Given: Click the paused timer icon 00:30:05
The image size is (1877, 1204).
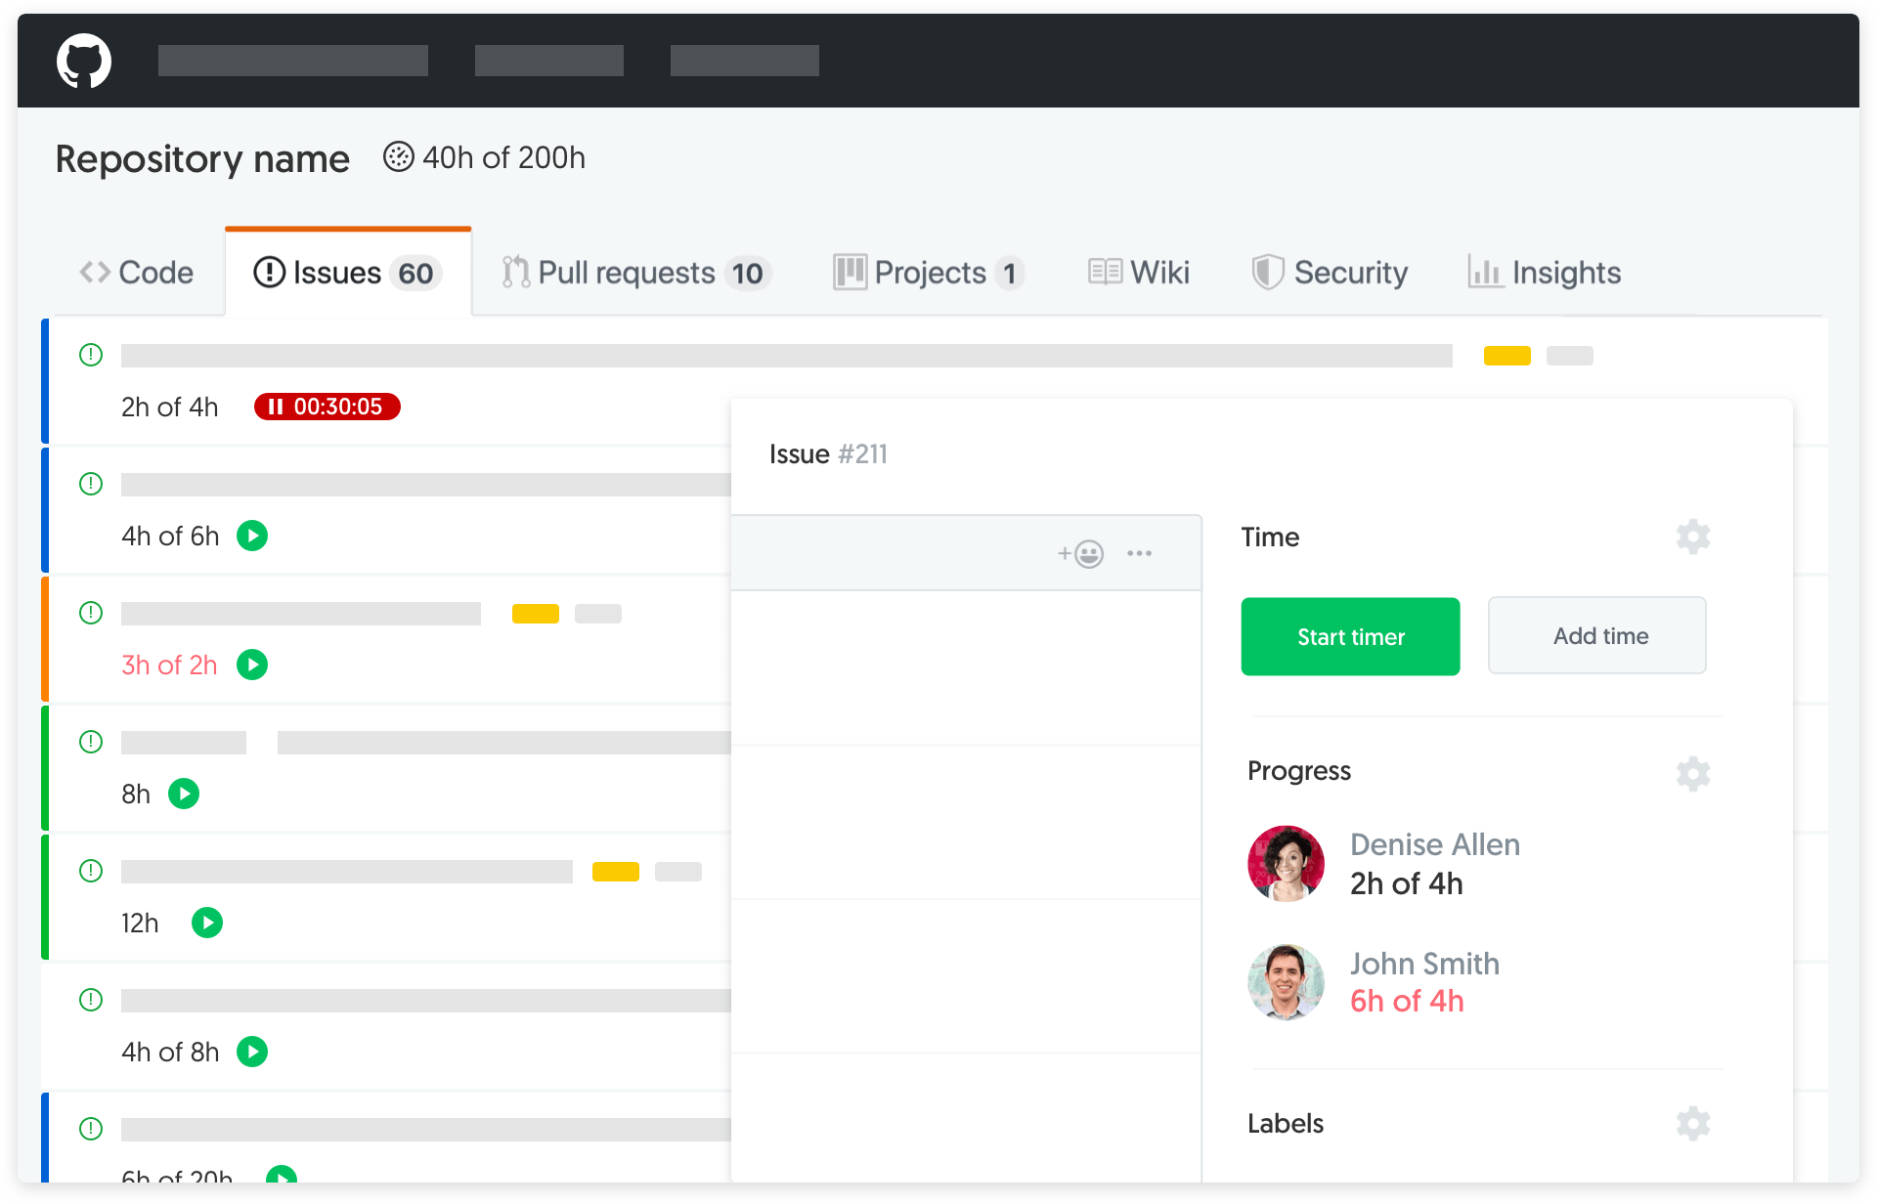Looking at the screenshot, I should click(x=326, y=405).
